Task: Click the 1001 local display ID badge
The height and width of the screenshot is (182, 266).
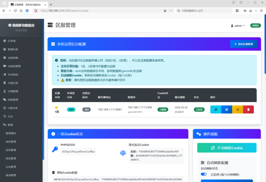Action: point(71,110)
